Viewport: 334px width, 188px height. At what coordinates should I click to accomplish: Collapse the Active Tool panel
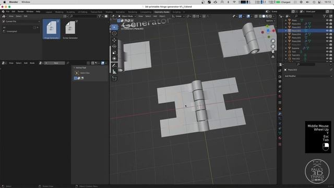(74, 67)
